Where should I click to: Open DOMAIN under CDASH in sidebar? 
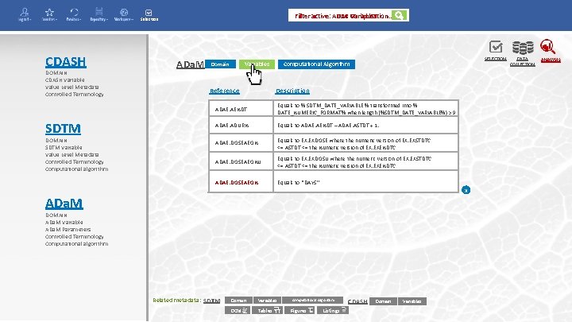[56, 72]
